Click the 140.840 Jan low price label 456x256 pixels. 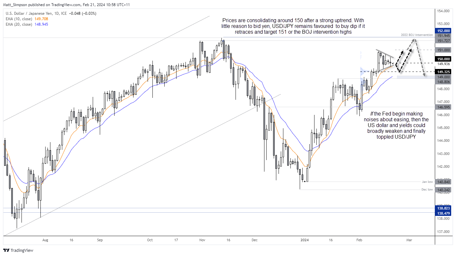(x=443, y=182)
